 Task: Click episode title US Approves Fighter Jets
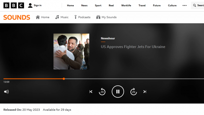tap(133, 47)
